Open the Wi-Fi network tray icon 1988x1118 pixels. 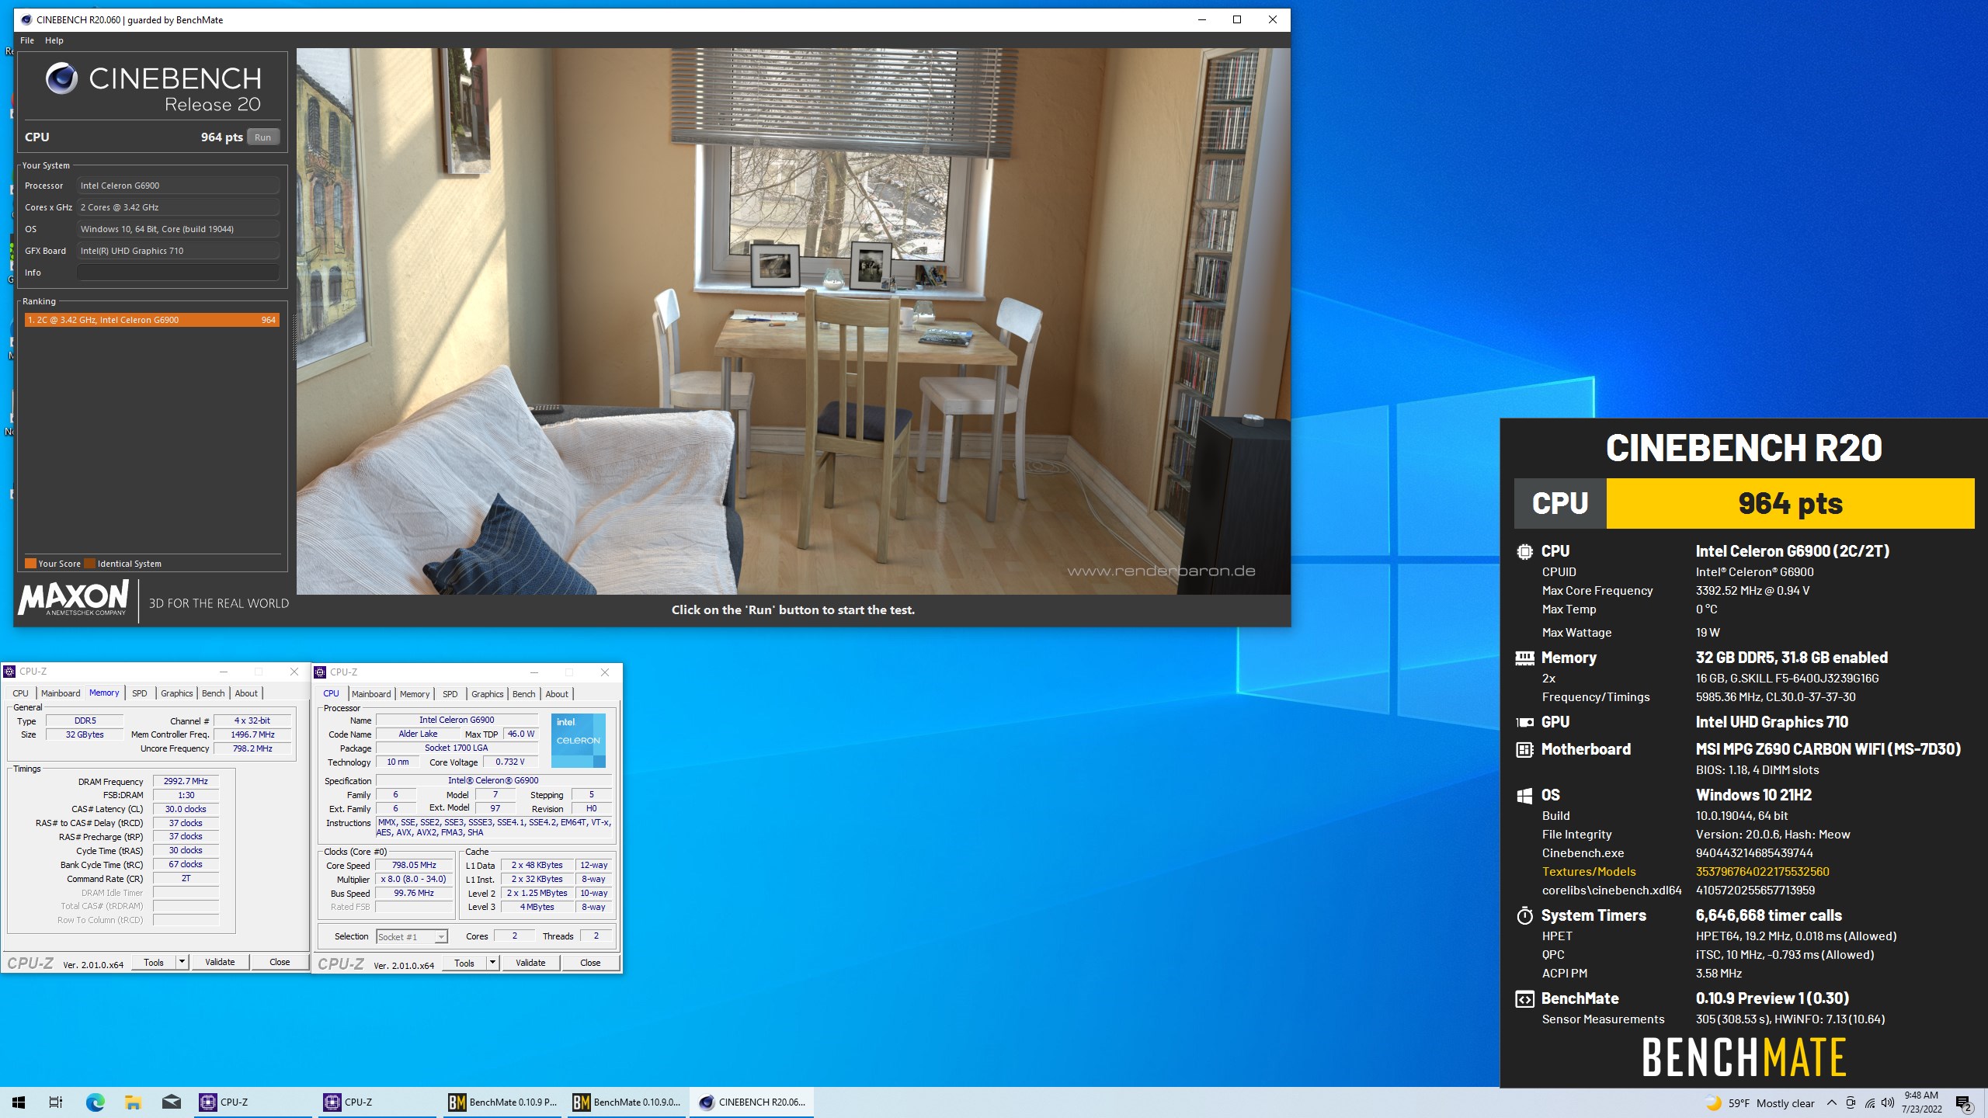click(x=1869, y=1103)
